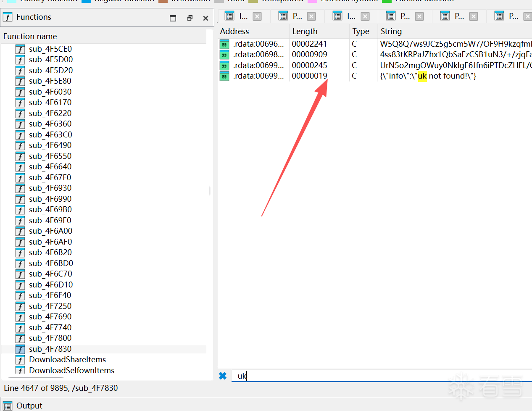The image size is (532, 411).
Task: Close the Functions panel
Action: point(205,18)
